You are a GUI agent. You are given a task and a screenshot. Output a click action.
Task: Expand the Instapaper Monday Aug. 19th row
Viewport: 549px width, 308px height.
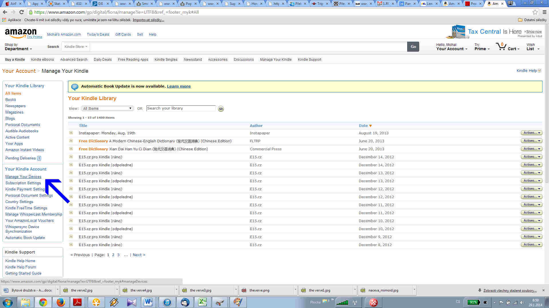point(71,133)
